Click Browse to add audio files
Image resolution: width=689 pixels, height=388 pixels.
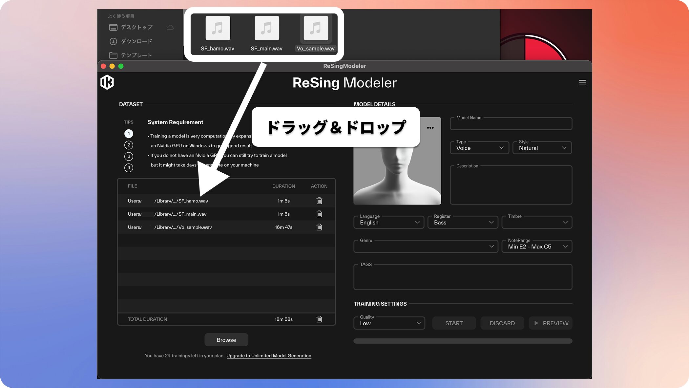pyautogui.click(x=226, y=339)
